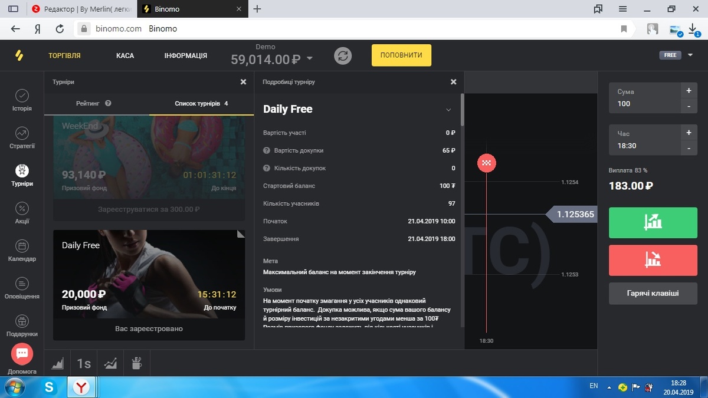
Task: Collapse the Daily Free details chevron
Action: (x=448, y=110)
